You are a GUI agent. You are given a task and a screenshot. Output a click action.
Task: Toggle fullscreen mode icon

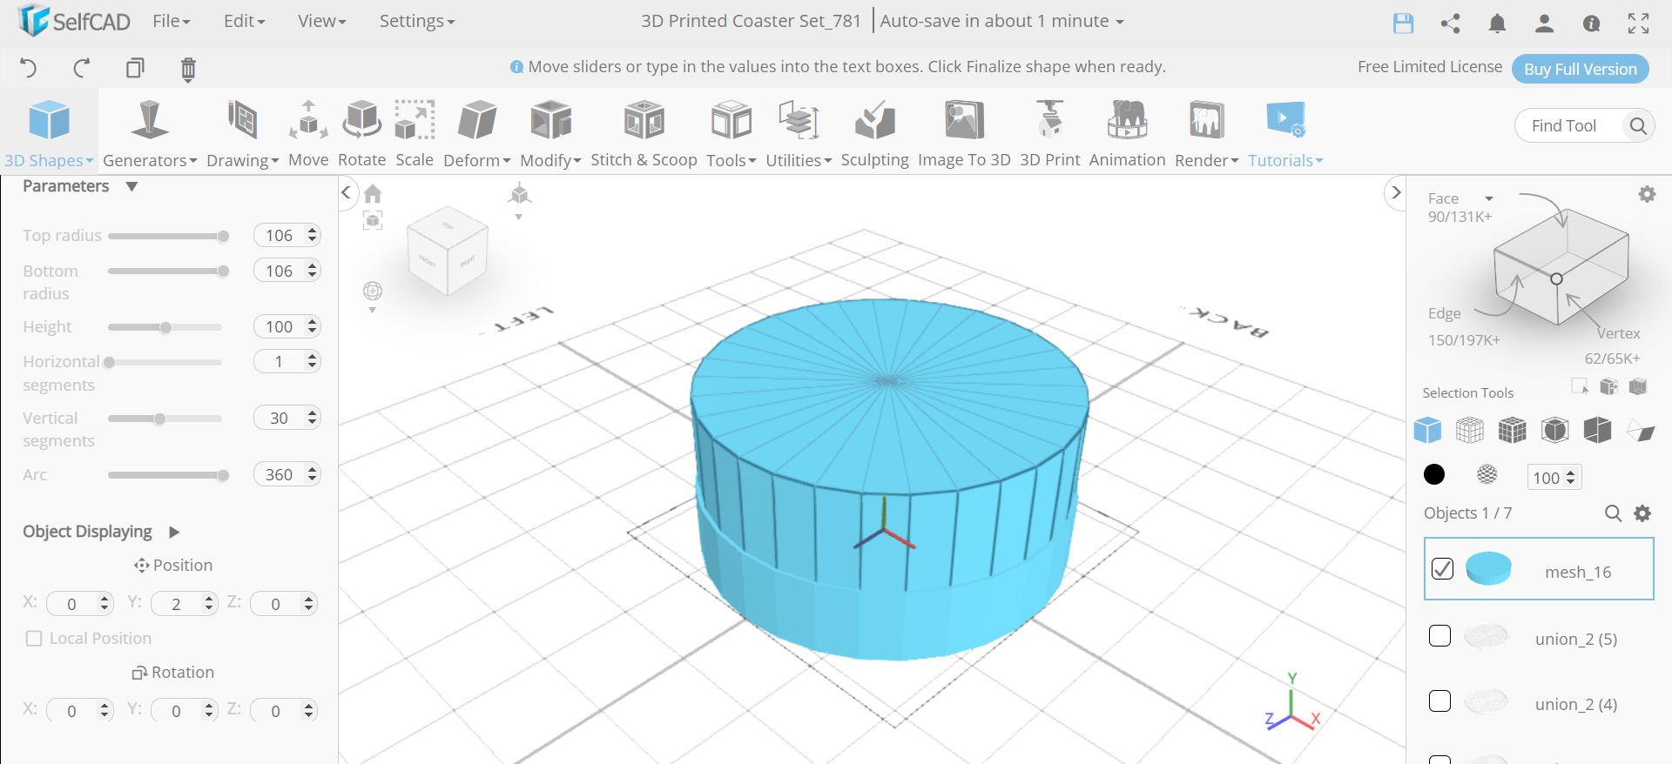(1638, 23)
